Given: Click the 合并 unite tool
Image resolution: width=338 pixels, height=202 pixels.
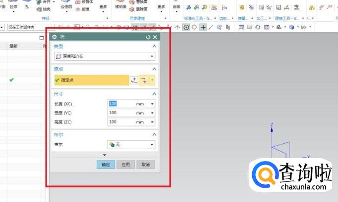Looking at the screenshot, I should [44, 2].
